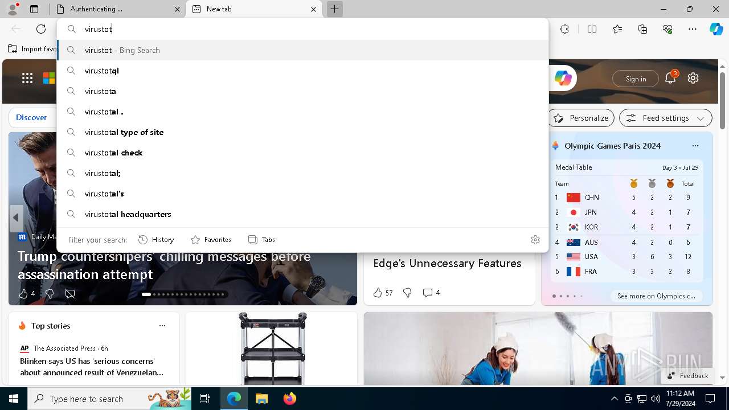The height and width of the screenshot is (410, 729).
Task: Open the Collections icon
Action: pyautogui.click(x=642, y=29)
